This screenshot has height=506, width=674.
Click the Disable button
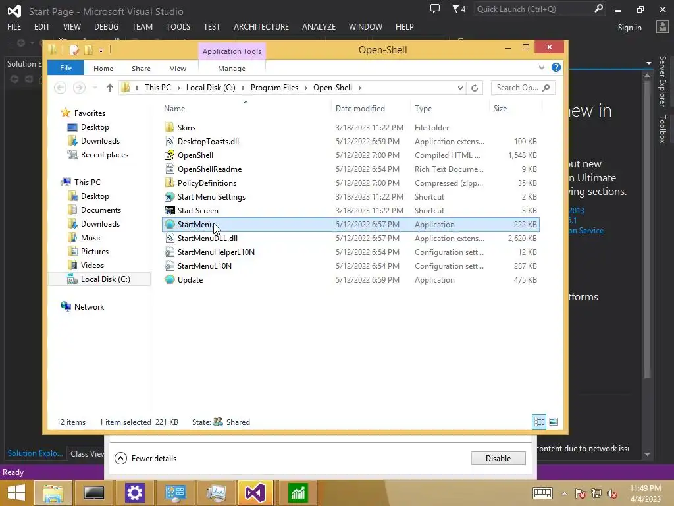click(498, 459)
